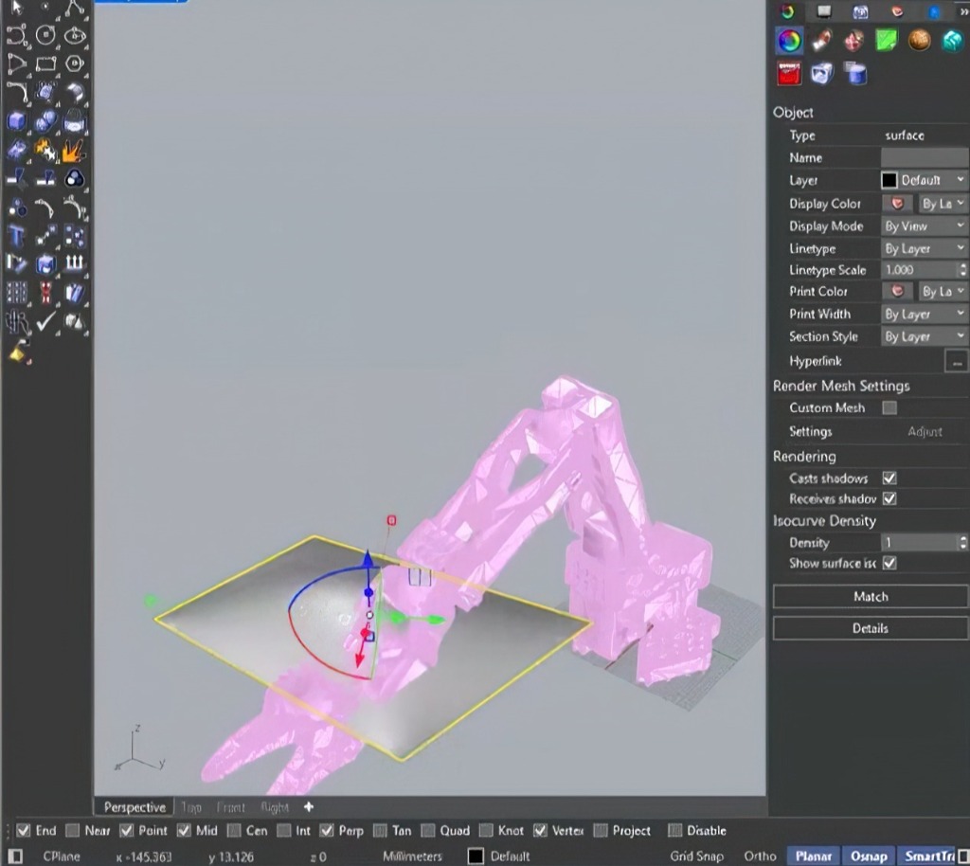Screen dimensions: 970x866
Task: Click the Match button
Action: 870,596
